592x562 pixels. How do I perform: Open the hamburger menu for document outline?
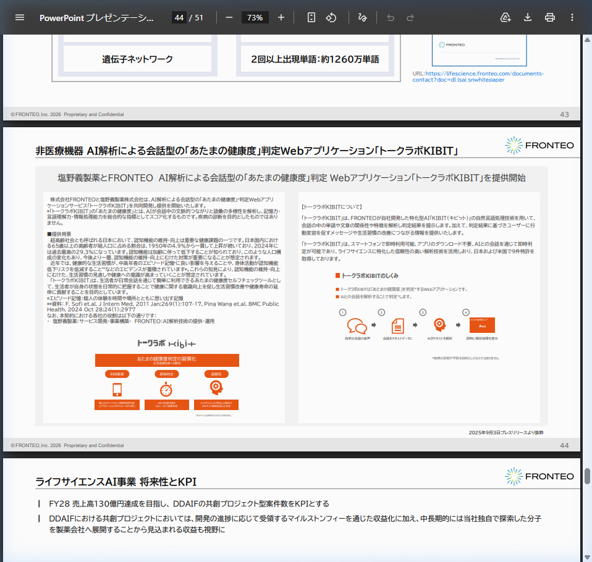point(20,17)
